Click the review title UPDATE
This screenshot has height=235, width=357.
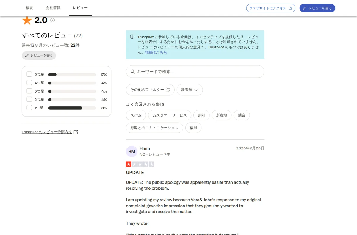[135, 173]
